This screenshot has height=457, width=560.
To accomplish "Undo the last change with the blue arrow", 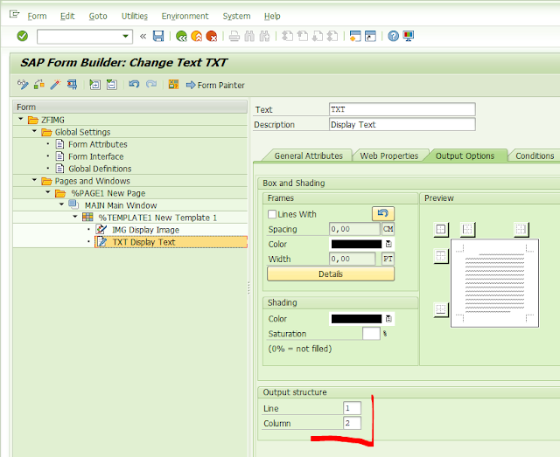I will coord(134,85).
